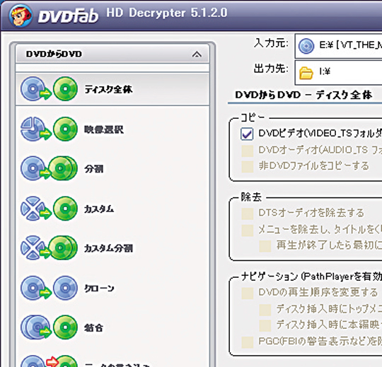The width and height of the screenshot is (382, 367).
Task: Click the ナビゲーション (PathPlayer) group title
Action: [x=311, y=276]
